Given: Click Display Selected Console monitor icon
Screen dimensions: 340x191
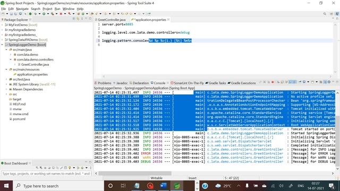Looking at the screenshot, I should (x=304, y=82).
